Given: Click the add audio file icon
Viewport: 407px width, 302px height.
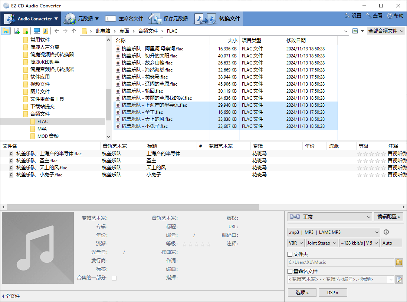Looking at the screenshot, I should (x=16, y=30).
